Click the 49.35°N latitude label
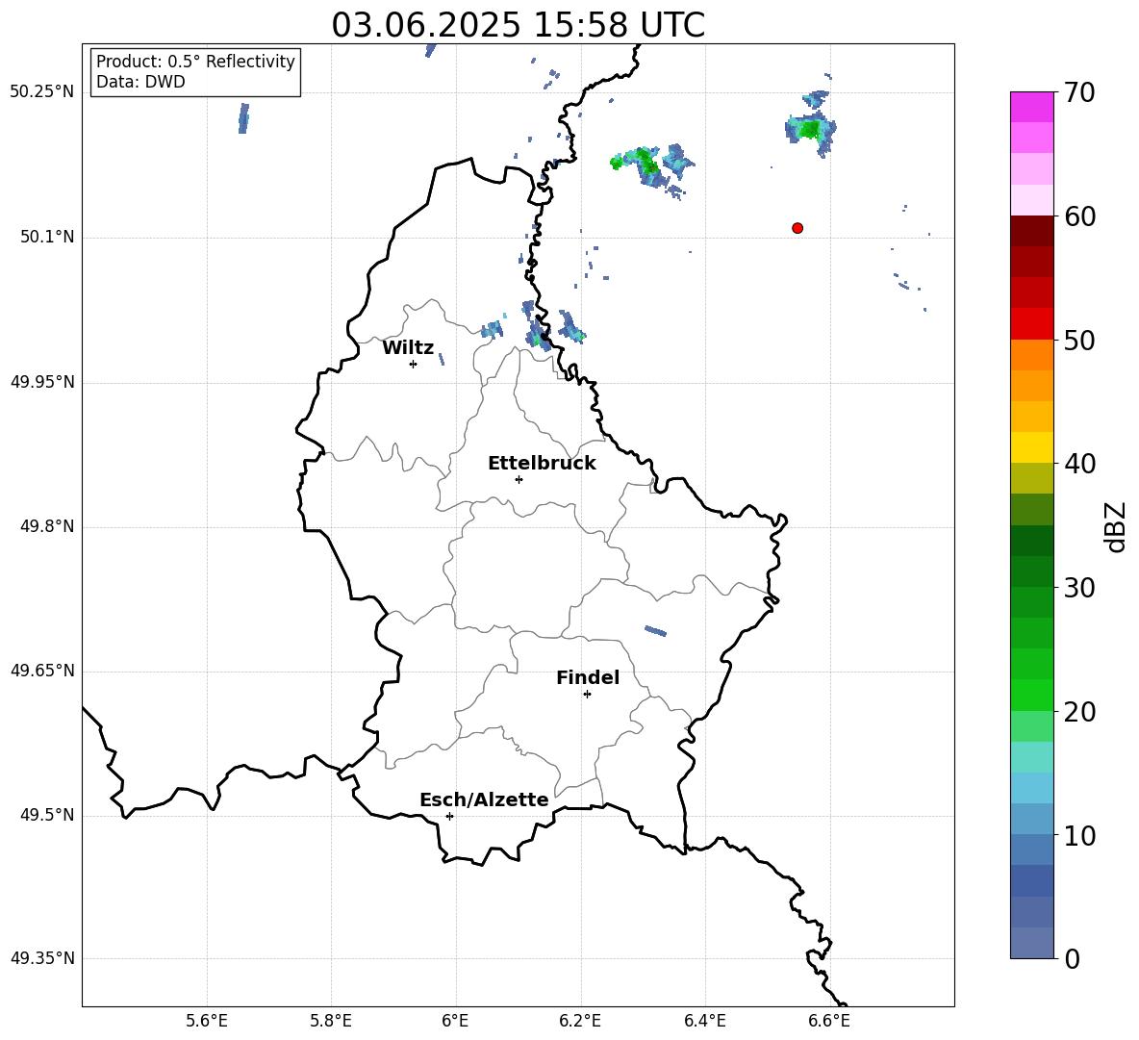1139x1040 pixels. pos(42,958)
